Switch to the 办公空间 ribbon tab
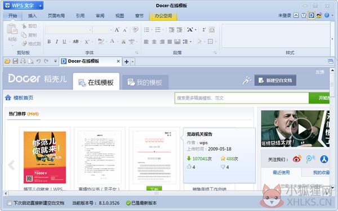Screen dimensions: 338x211 click(163, 16)
